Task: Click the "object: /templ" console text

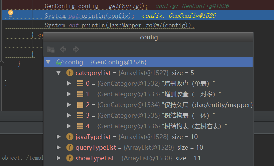Action: point(22,158)
